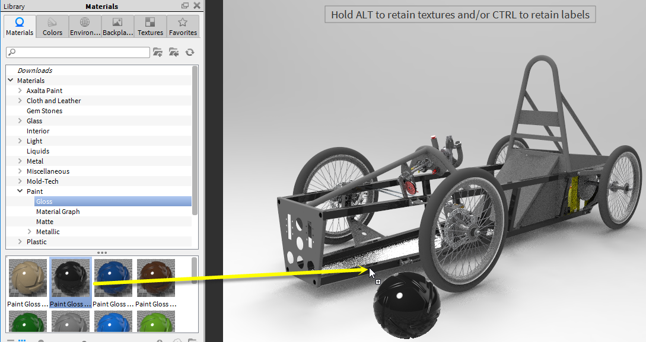Refresh the material library list
646x342 pixels.
189,52
